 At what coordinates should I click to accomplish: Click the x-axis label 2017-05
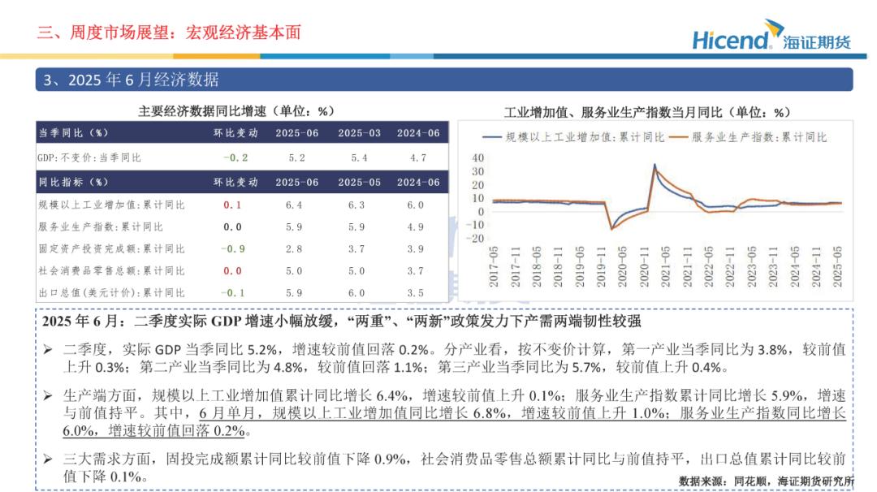pos(494,266)
